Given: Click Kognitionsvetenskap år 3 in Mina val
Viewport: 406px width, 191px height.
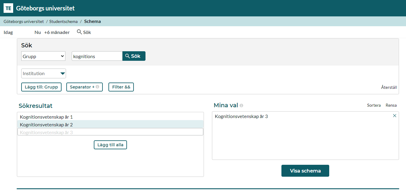Looking at the screenshot, I should tap(241, 116).
